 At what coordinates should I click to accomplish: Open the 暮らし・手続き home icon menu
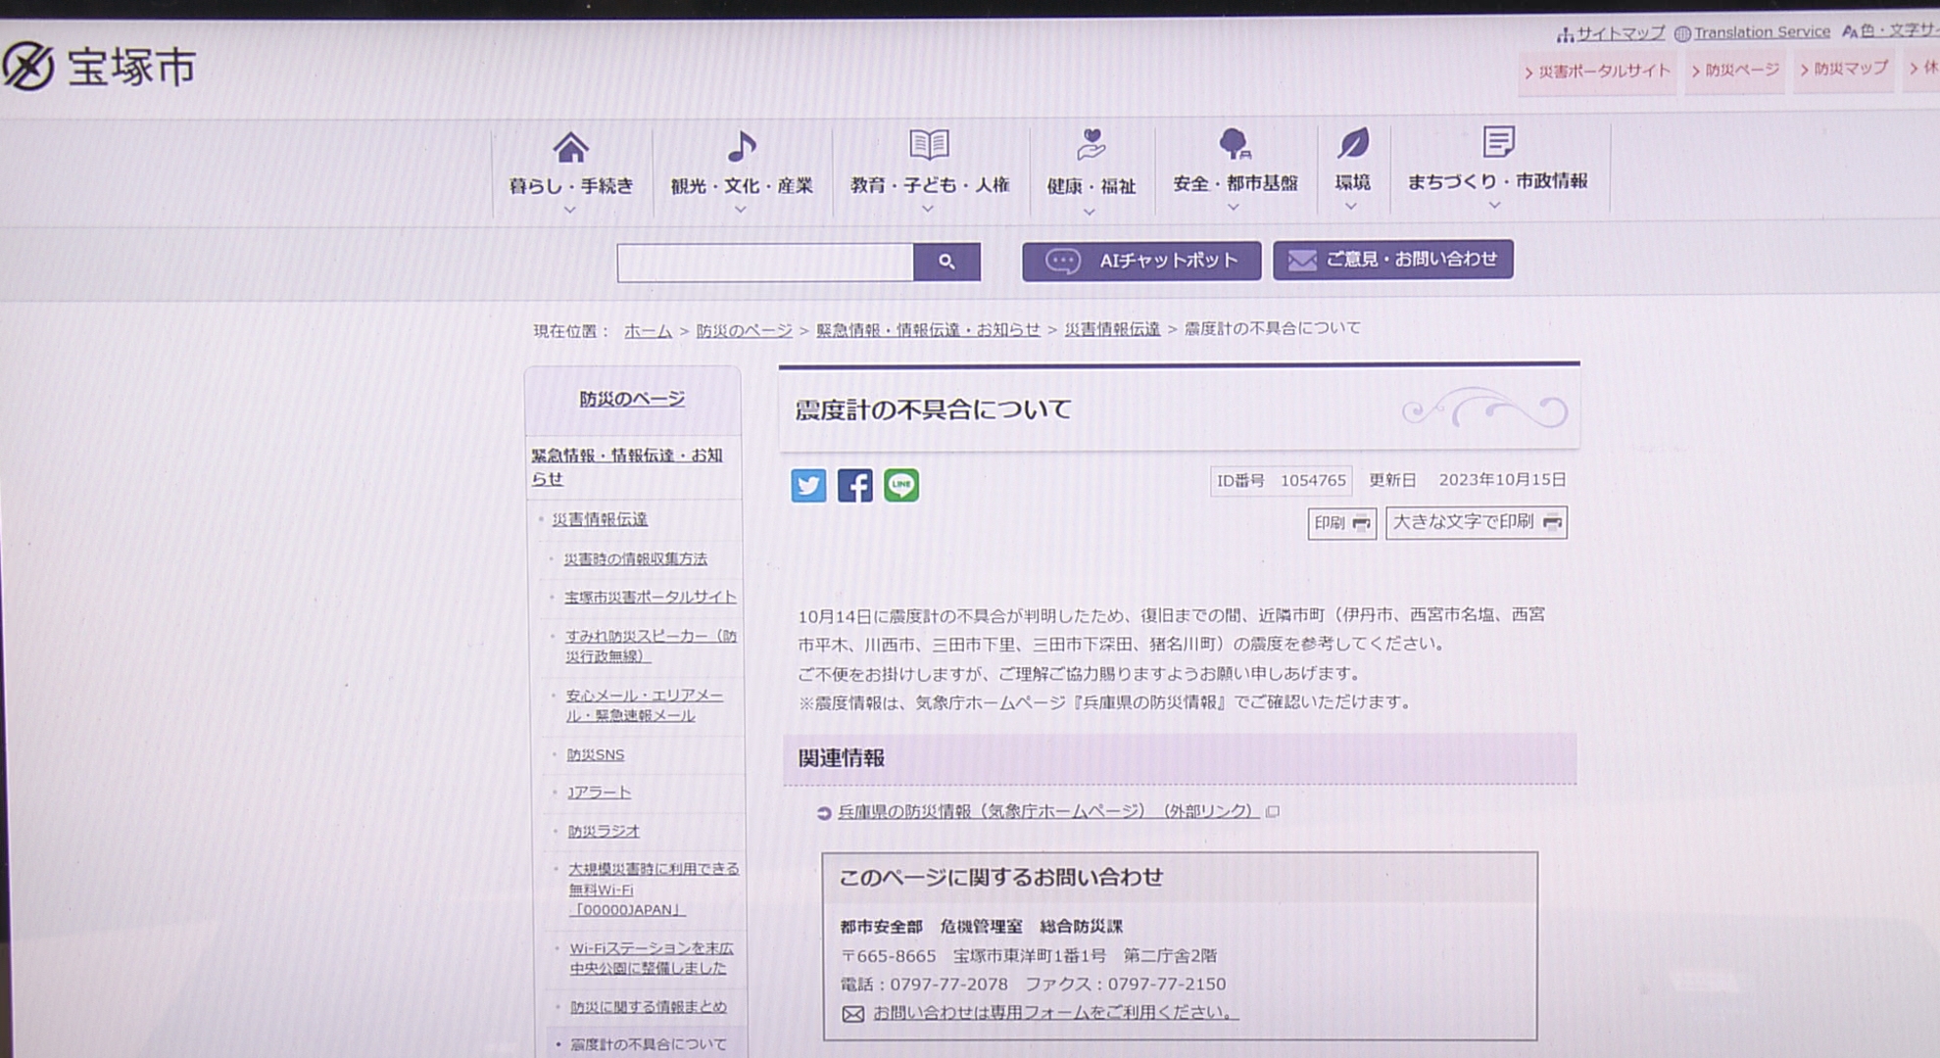(570, 149)
